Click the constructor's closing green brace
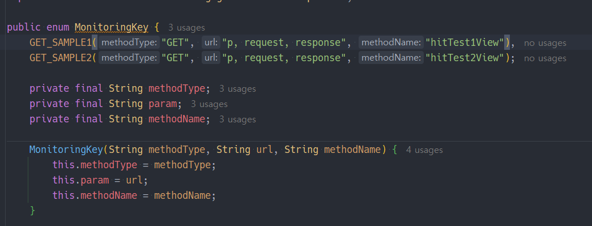The image size is (592, 226). [x=32, y=211]
